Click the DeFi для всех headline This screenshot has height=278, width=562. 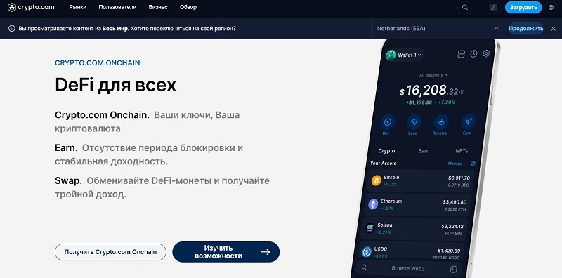[x=115, y=85]
